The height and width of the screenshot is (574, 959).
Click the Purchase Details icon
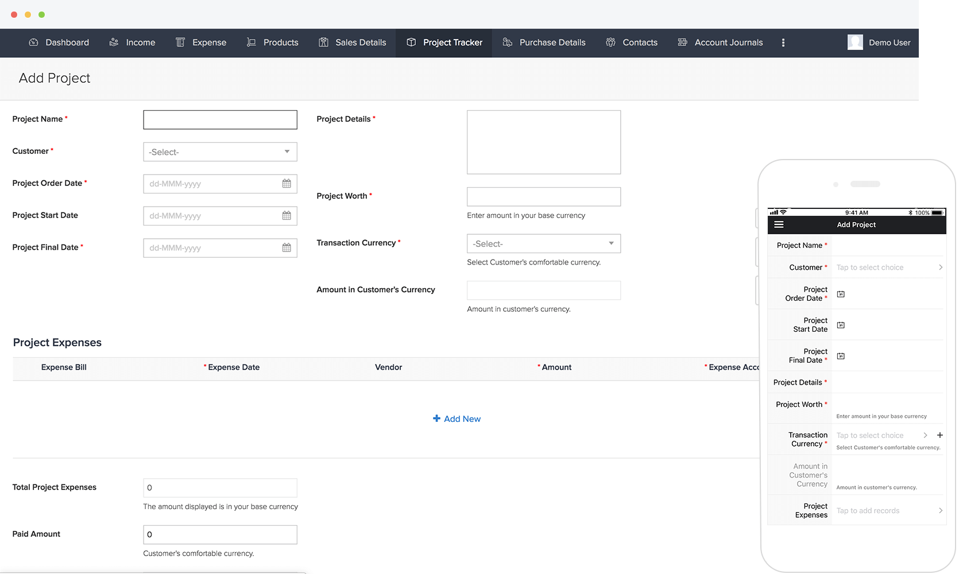(x=508, y=42)
